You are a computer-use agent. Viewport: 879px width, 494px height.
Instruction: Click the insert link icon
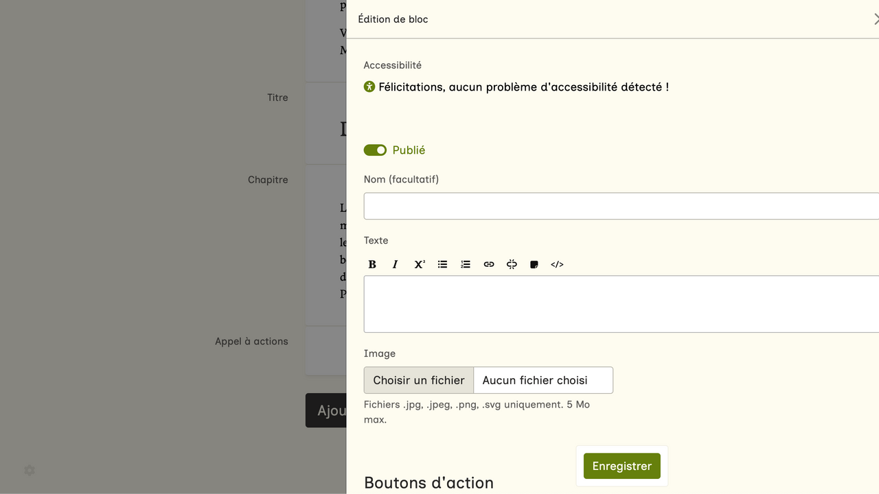tap(489, 264)
